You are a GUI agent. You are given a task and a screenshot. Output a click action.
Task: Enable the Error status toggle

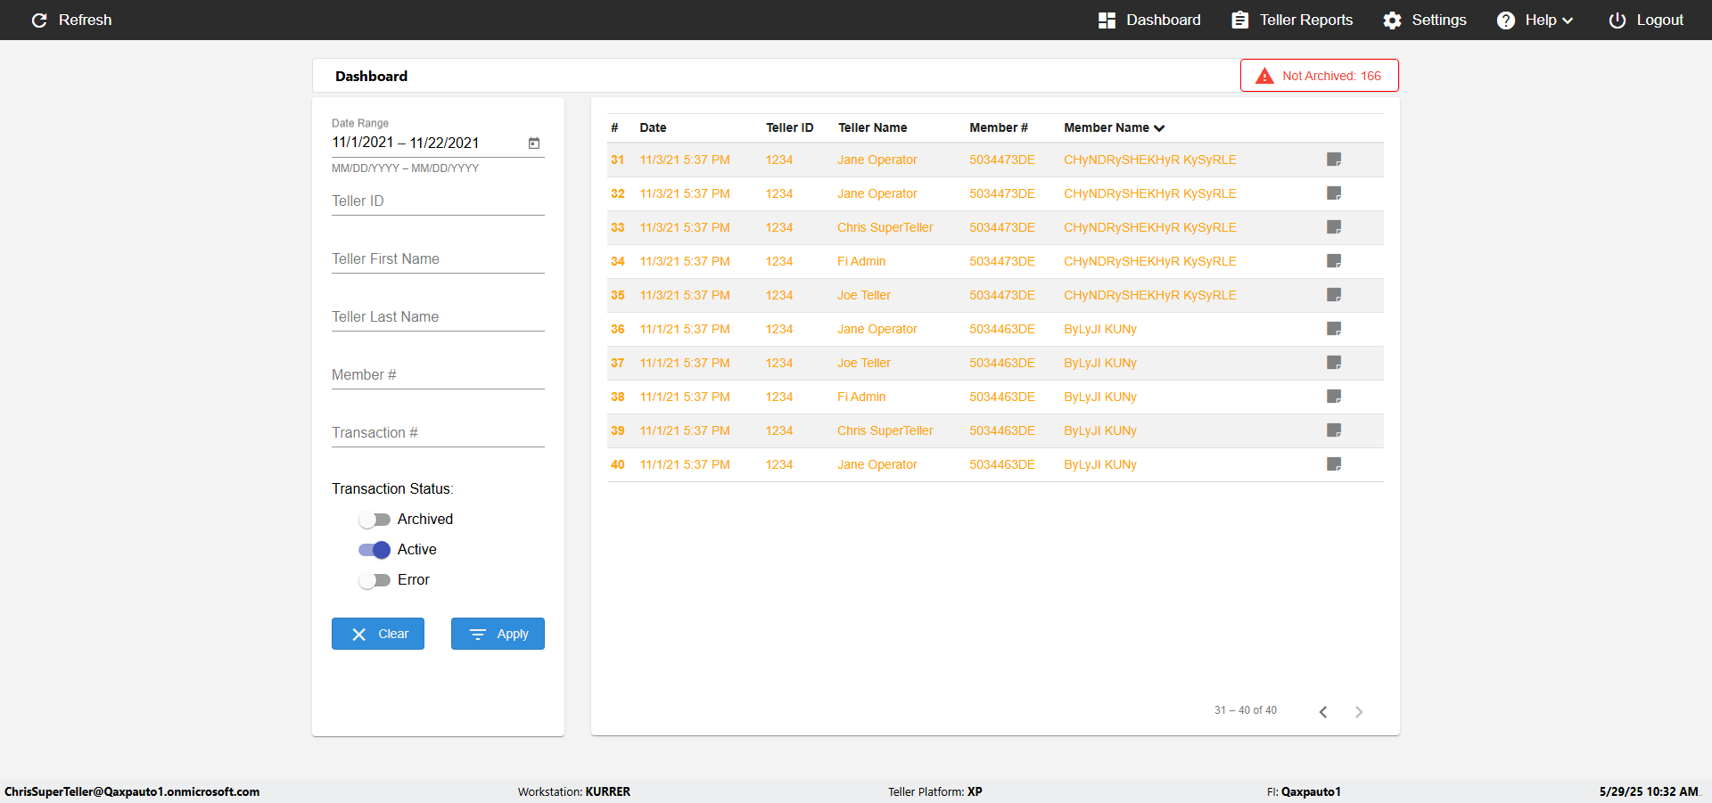tap(374, 580)
